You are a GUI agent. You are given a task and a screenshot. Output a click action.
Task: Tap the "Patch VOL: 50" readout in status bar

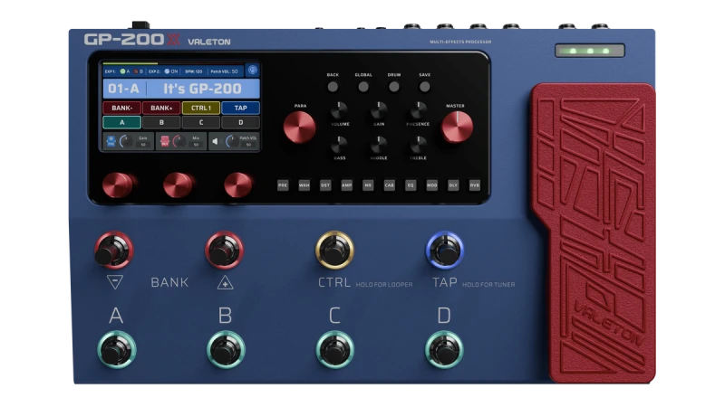pyautogui.click(x=224, y=71)
